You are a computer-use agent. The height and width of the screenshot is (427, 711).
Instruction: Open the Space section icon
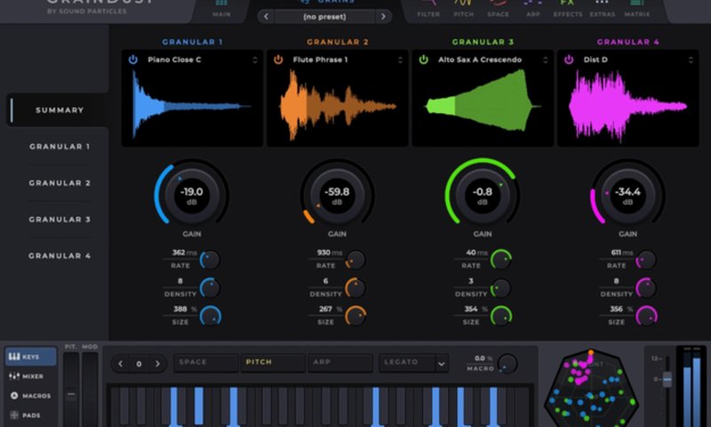pyautogui.click(x=499, y=8)
